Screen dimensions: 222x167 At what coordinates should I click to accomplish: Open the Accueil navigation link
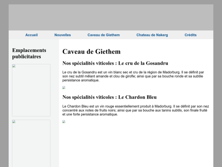click(x=31, y=35)
